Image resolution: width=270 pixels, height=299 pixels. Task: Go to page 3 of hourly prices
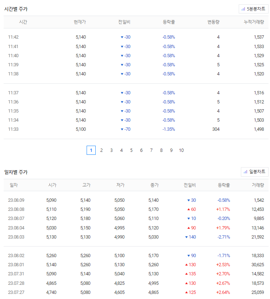pyautogui.click(x=111, y=150)
